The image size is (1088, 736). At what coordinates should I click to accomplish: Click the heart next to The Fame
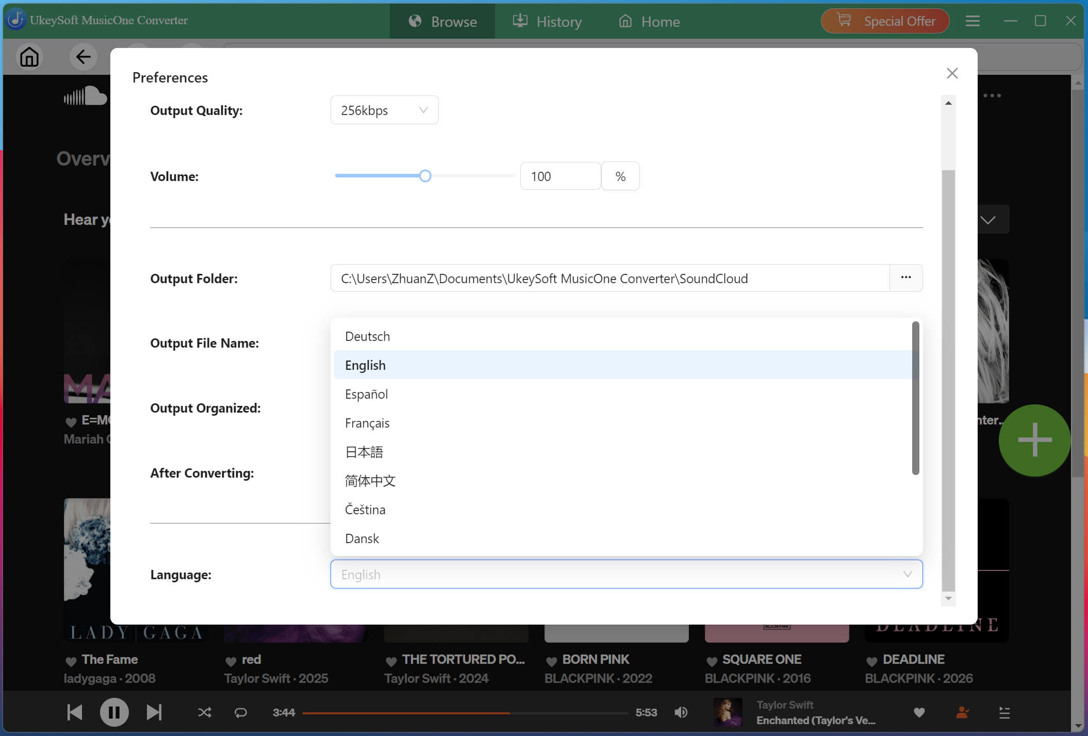click(71, 661)
